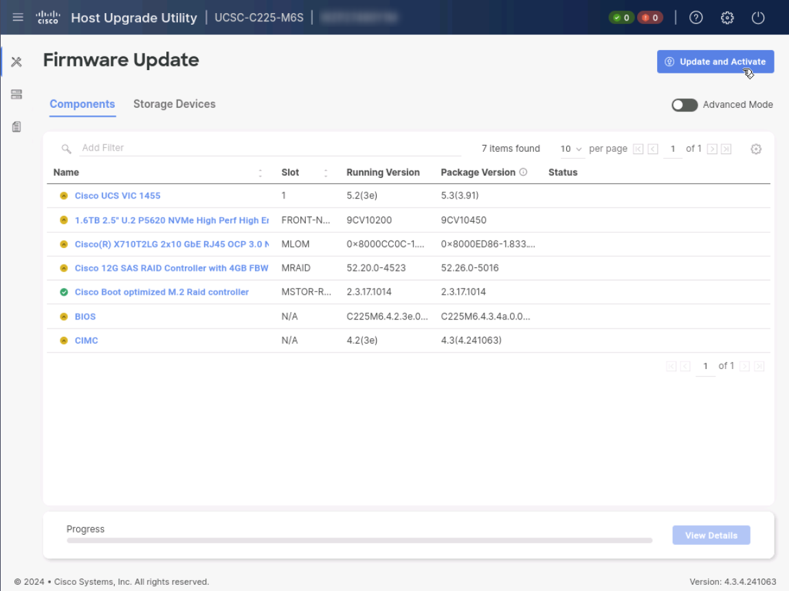The image size is (789, 591).
Task: Go to previous page using top pager
Action: click(653, 149)
